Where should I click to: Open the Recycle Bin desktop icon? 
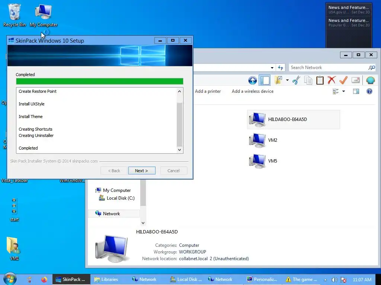click(x=15, y=15)
